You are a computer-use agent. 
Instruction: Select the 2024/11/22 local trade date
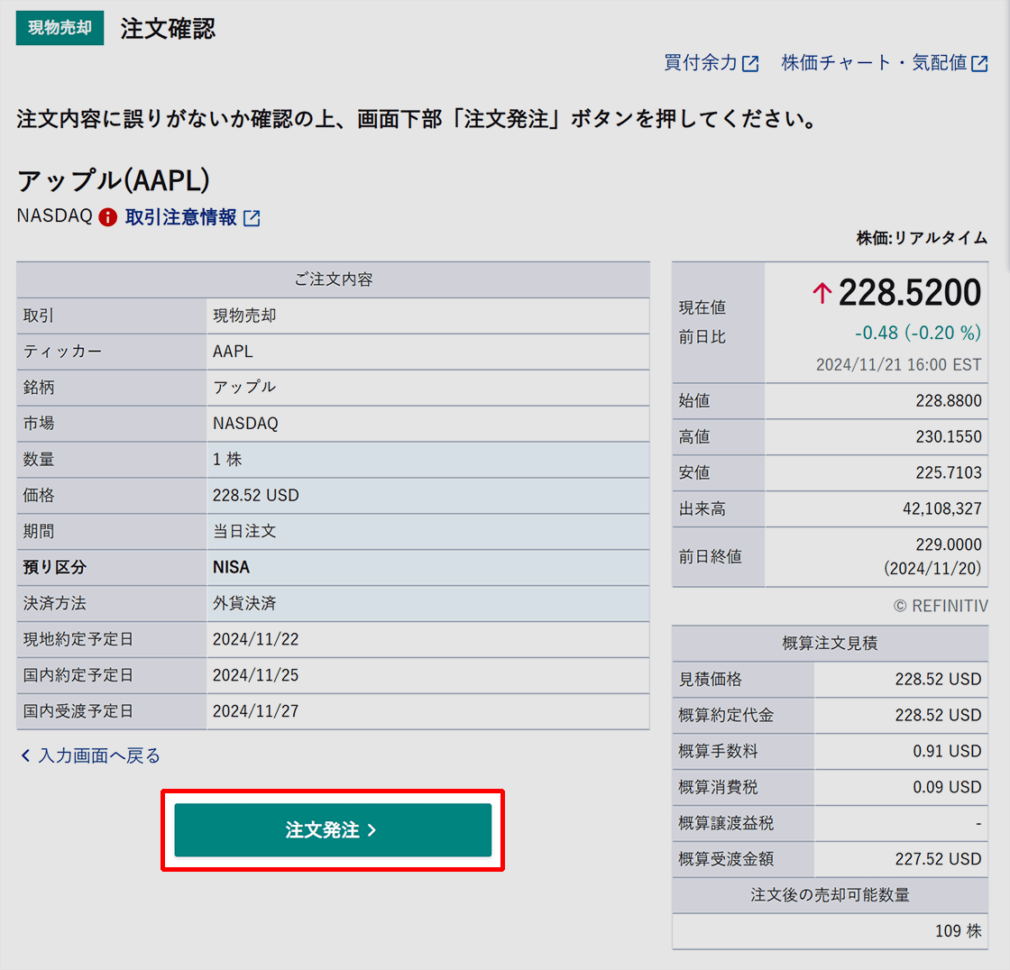[256, 639]
